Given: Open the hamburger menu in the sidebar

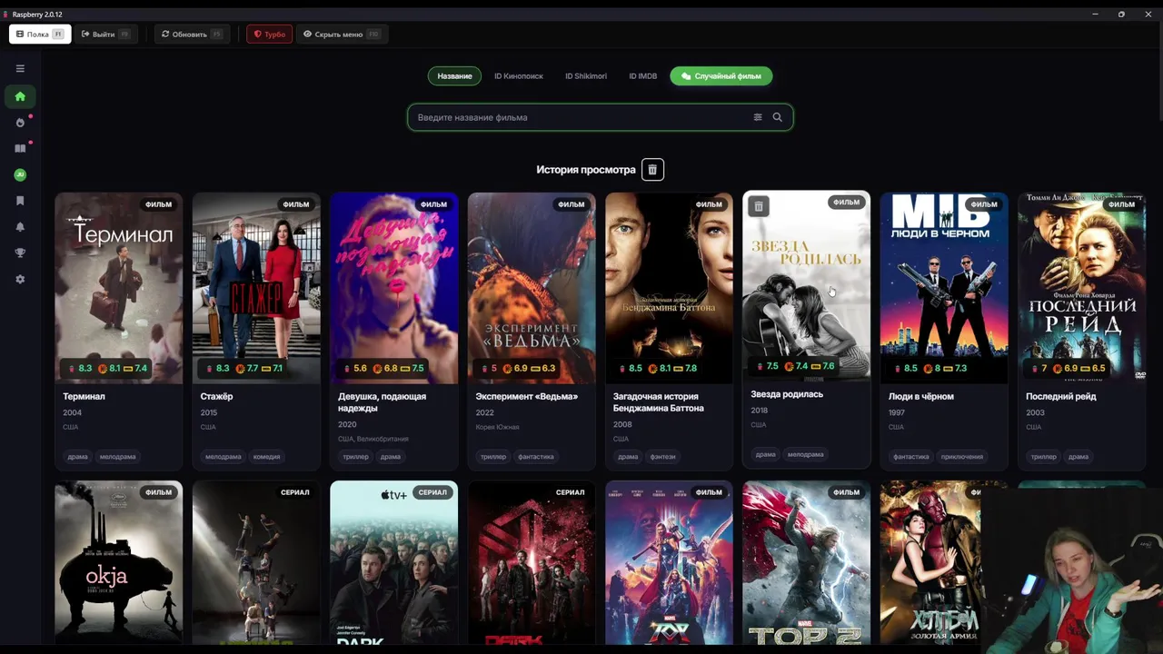Looking at the screenshot, I should pyautogui.click(x=20, y=69).
